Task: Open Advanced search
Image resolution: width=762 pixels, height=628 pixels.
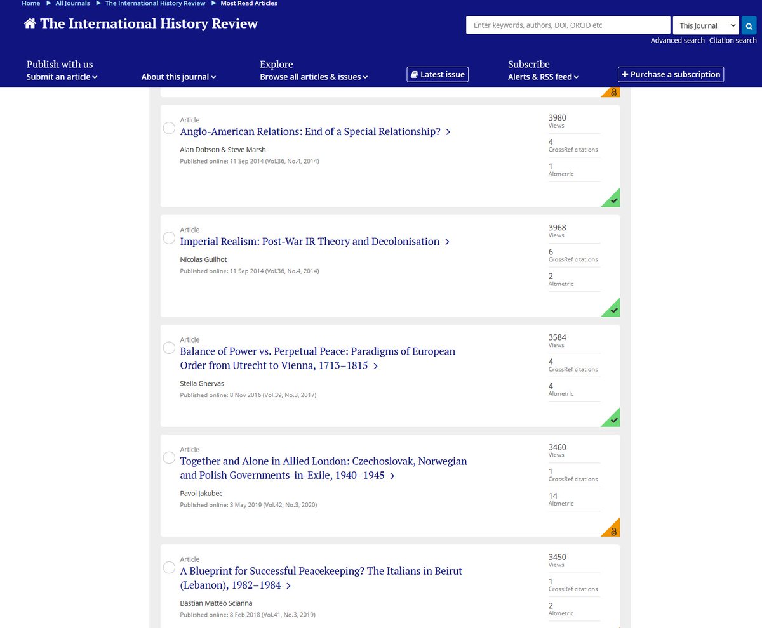Action: pos(678,40)
